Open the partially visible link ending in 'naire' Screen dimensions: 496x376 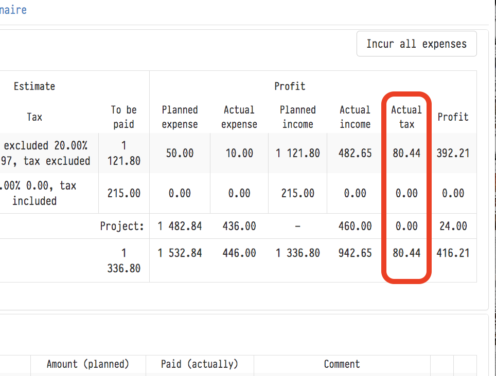13,10
